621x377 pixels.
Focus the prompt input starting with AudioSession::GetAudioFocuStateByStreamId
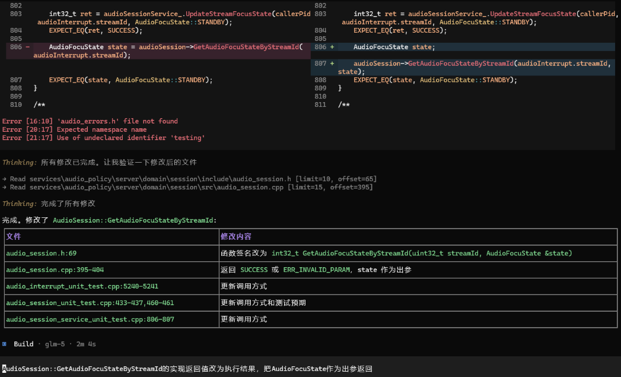(x=311, y=369)
